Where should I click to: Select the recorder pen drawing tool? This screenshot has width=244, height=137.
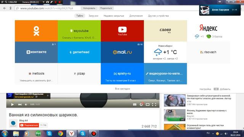point(51,2)
